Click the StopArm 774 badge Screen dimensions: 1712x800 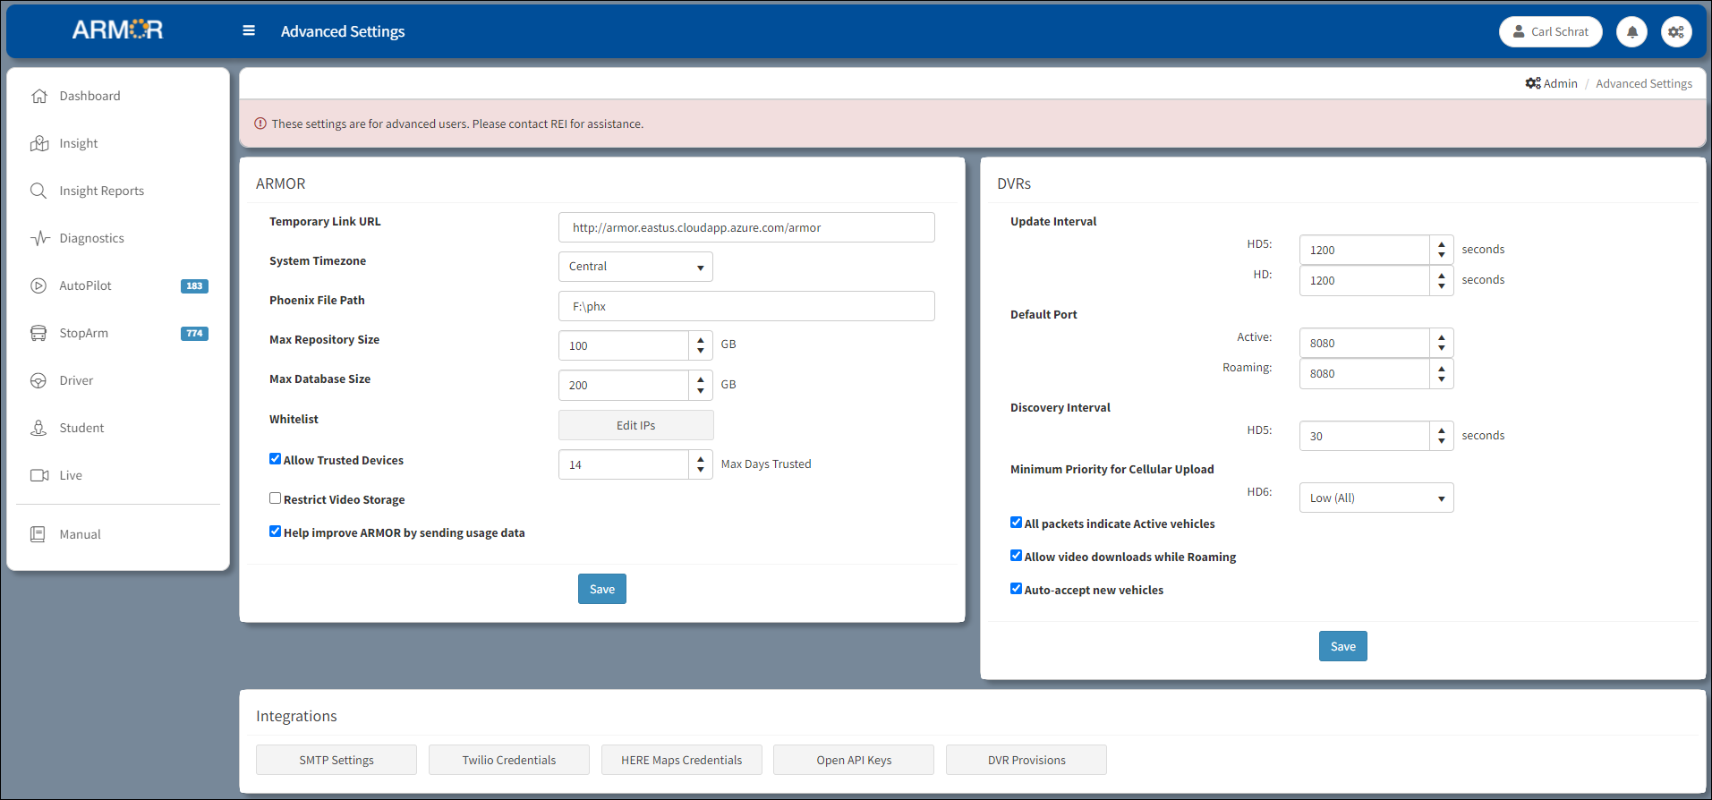coord(194,334)
